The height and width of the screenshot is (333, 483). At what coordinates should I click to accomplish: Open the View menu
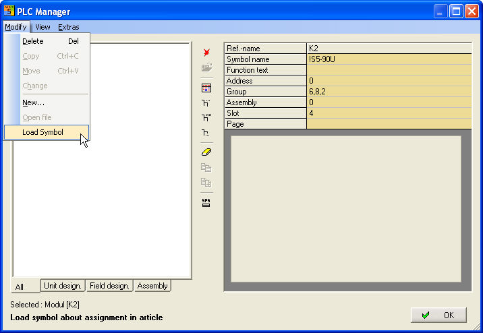[x=42, y=27]
